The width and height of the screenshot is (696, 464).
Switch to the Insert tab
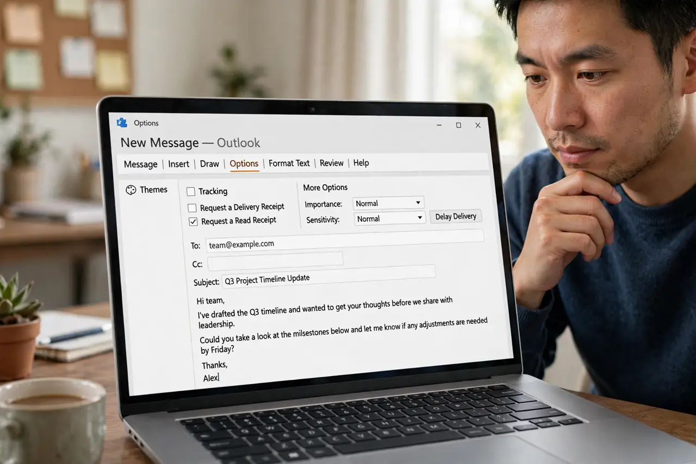click(179, 164)
